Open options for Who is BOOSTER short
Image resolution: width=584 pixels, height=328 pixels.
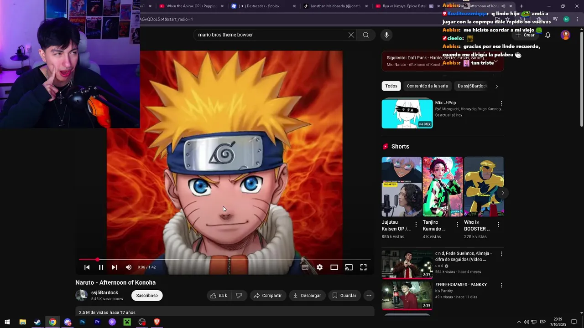(x=498, y=225)
